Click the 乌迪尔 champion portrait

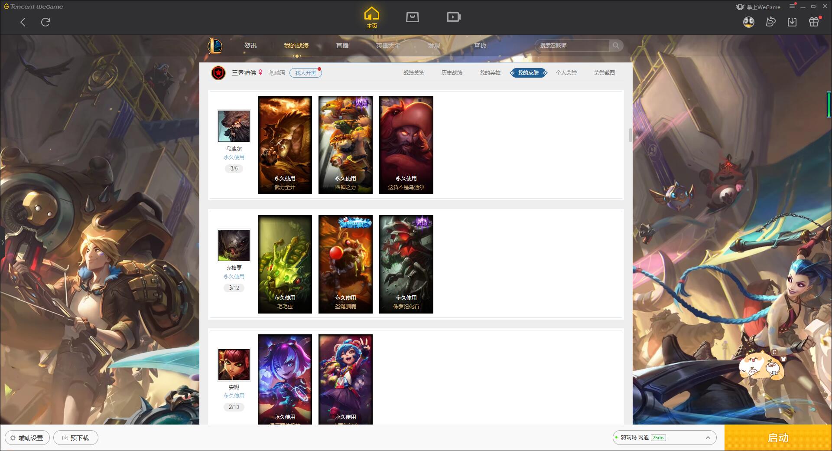coord(234,126)
